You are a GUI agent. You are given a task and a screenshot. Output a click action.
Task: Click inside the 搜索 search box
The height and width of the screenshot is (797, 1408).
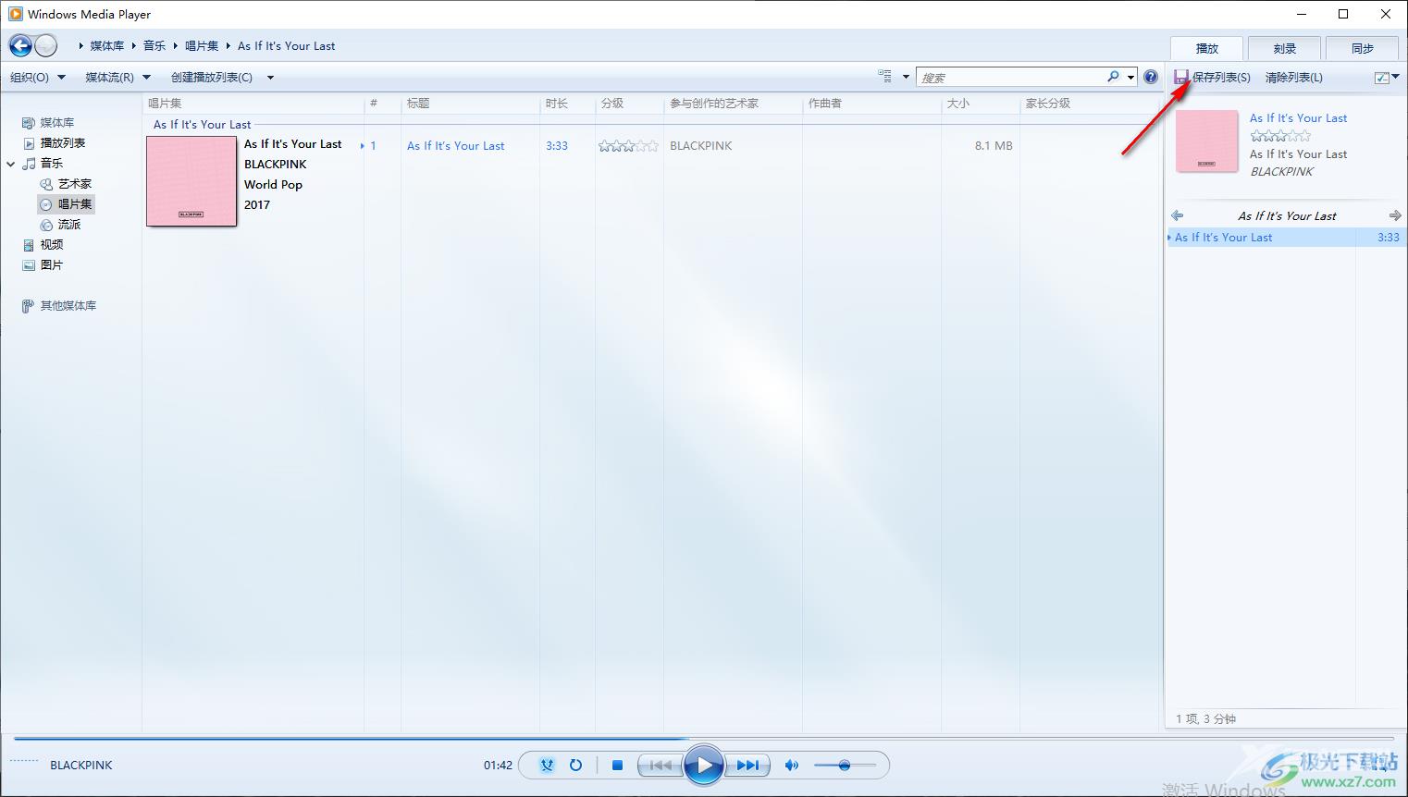tap(1010, 78)
